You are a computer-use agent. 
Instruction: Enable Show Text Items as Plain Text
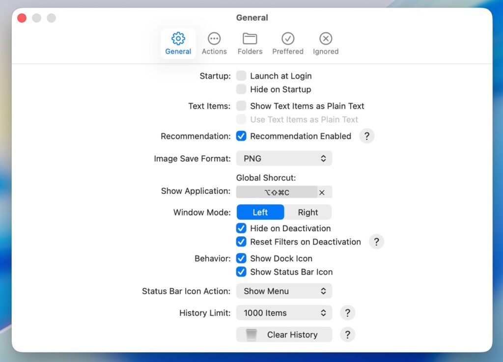click(241, 106)
